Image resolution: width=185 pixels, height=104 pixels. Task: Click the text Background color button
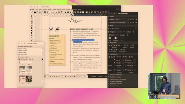point(116,38)
